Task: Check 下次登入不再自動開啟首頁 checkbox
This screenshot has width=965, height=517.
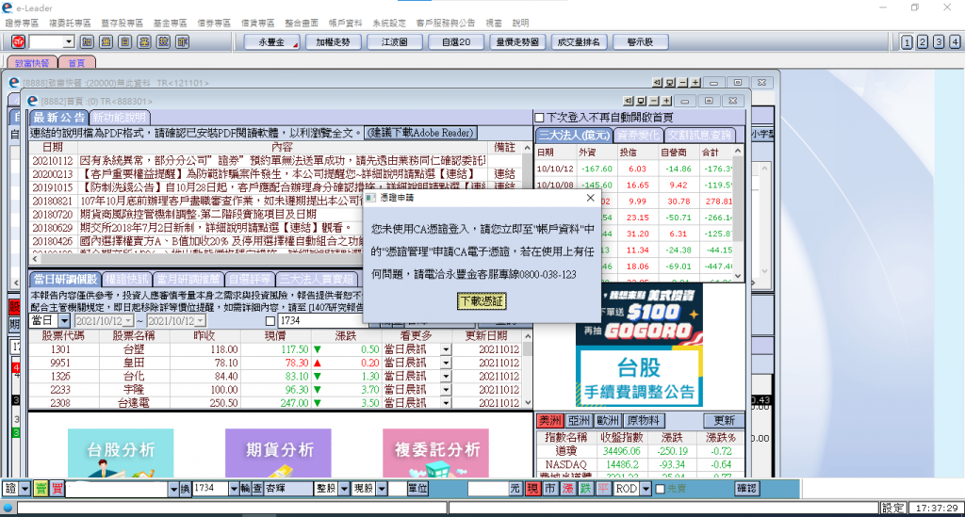Action: (539, 118)
